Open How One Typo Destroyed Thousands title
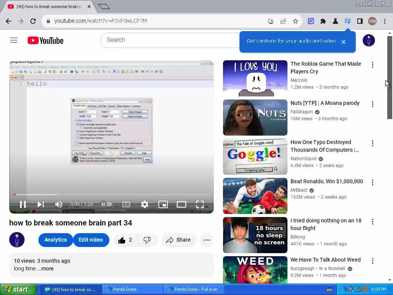This screenshot has height=295, width=393. coord(325,146)
